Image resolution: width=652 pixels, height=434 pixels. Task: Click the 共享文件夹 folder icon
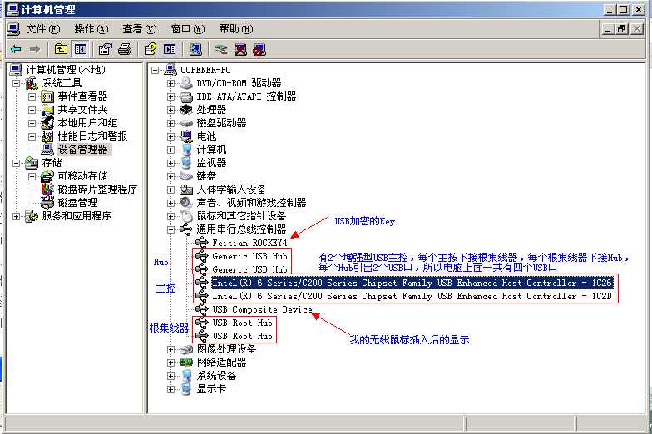click(x=47, y=110)
